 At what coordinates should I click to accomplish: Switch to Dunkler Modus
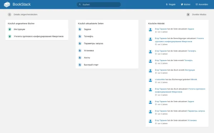tap(199, 15)
